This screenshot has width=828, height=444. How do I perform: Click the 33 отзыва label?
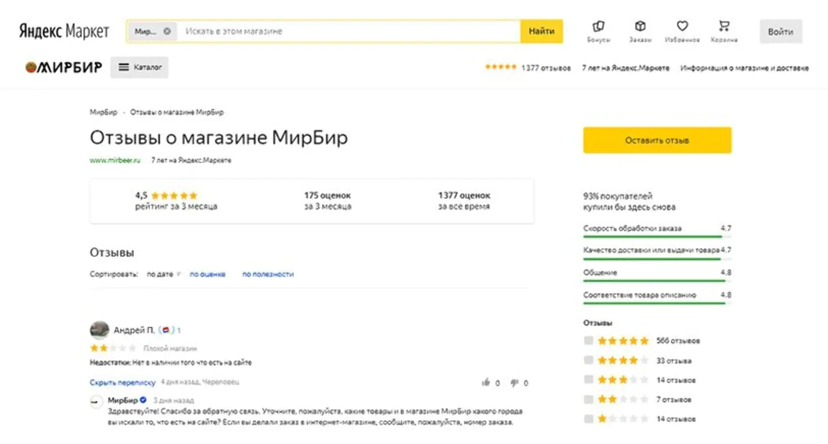[674, 361]
